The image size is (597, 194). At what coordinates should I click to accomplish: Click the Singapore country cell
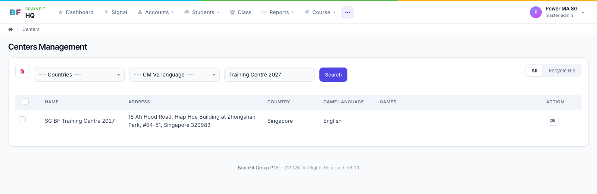tap(280, 121)
